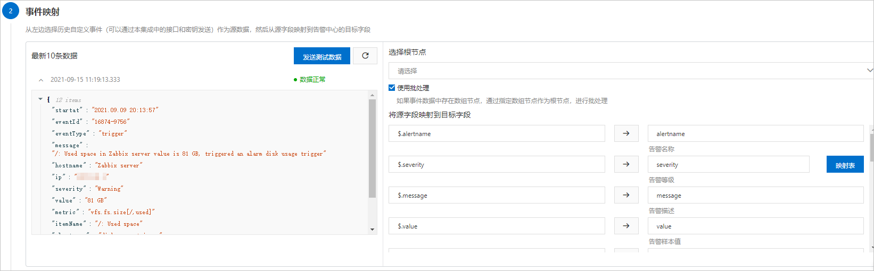Image resolution: width=874 pixels, height=271 pixels.
Task: Collapse the 2021-09-15 11:19:13.333 record
Action: [x=41, y=80]
